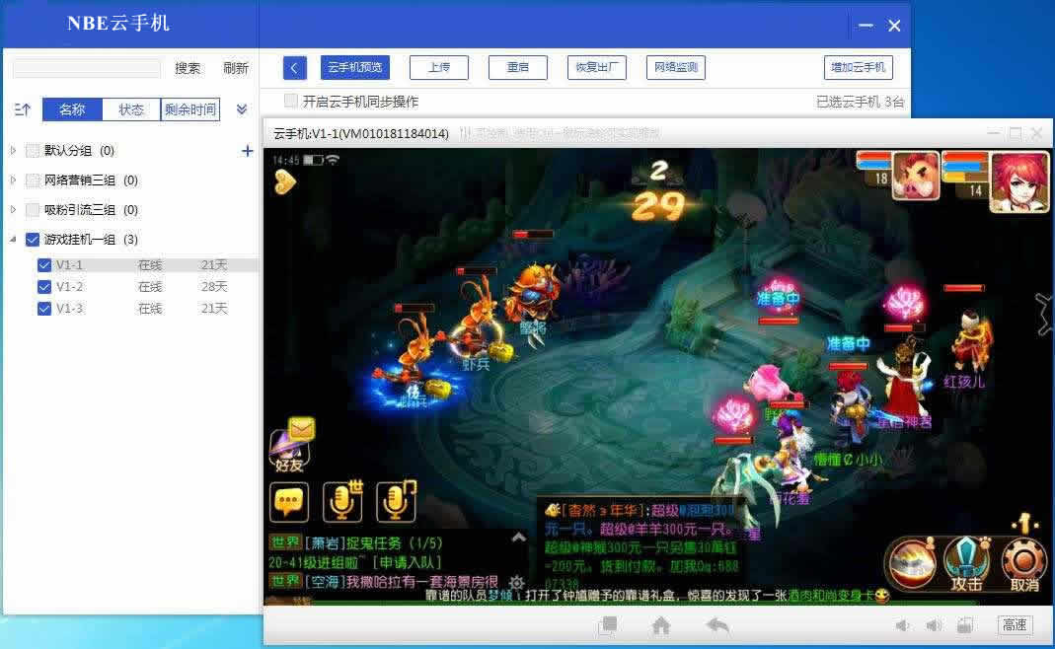
Task: Click the 高速 speed mode button
Action: (1014, 624)
